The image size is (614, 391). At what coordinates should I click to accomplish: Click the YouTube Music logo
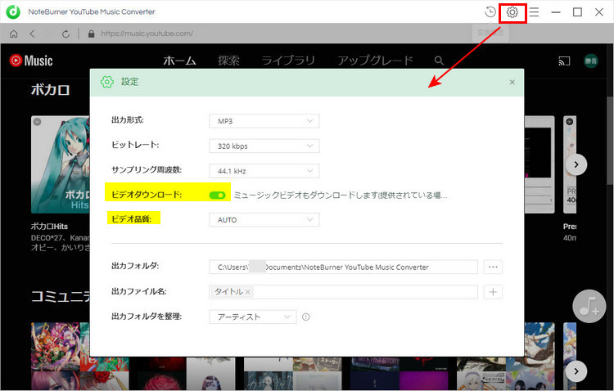(x=31, y=61)
